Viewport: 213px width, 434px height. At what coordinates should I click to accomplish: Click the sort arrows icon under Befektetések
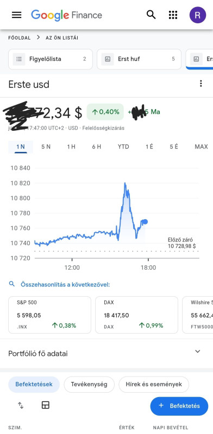point(21,405)
